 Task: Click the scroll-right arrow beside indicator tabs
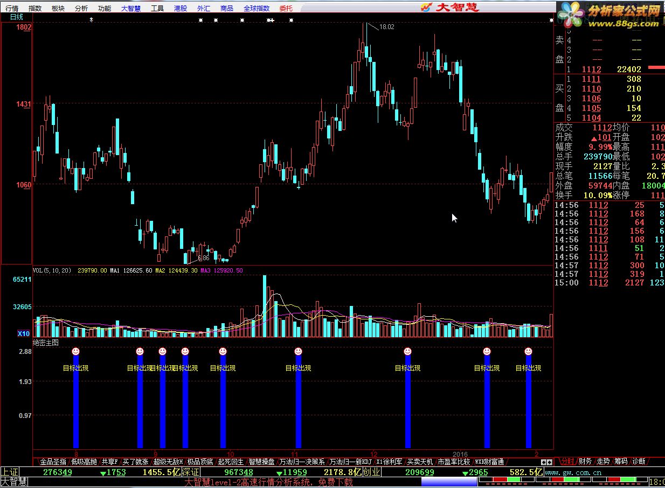550,462
